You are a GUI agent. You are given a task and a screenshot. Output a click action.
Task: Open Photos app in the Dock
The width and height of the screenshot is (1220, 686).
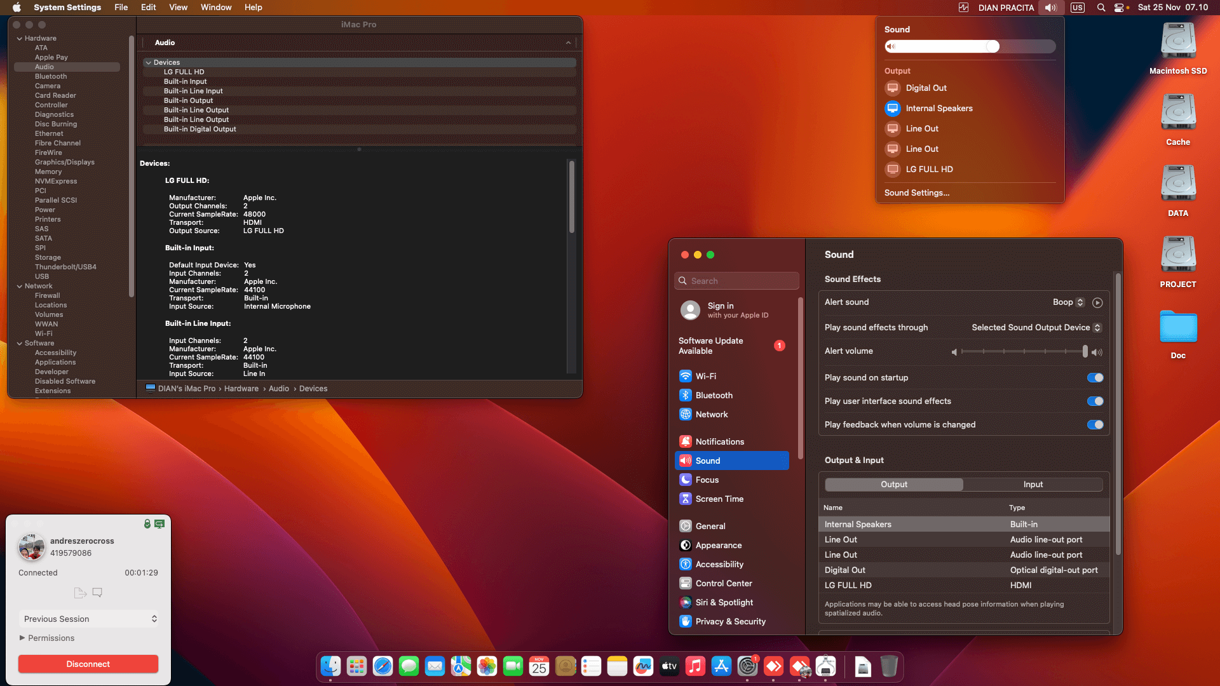click(487, 666)
